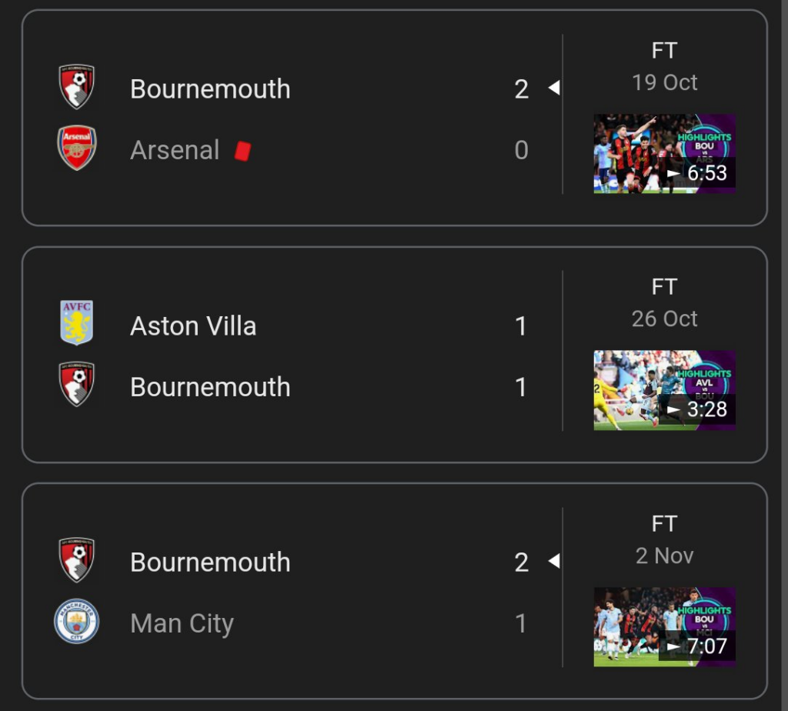Click Bournemouth crest in Man City match
788x711 pixels.
point(77,560)
